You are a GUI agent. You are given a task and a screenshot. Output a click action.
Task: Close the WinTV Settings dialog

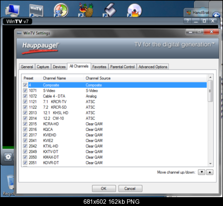(x=211, y=32)
